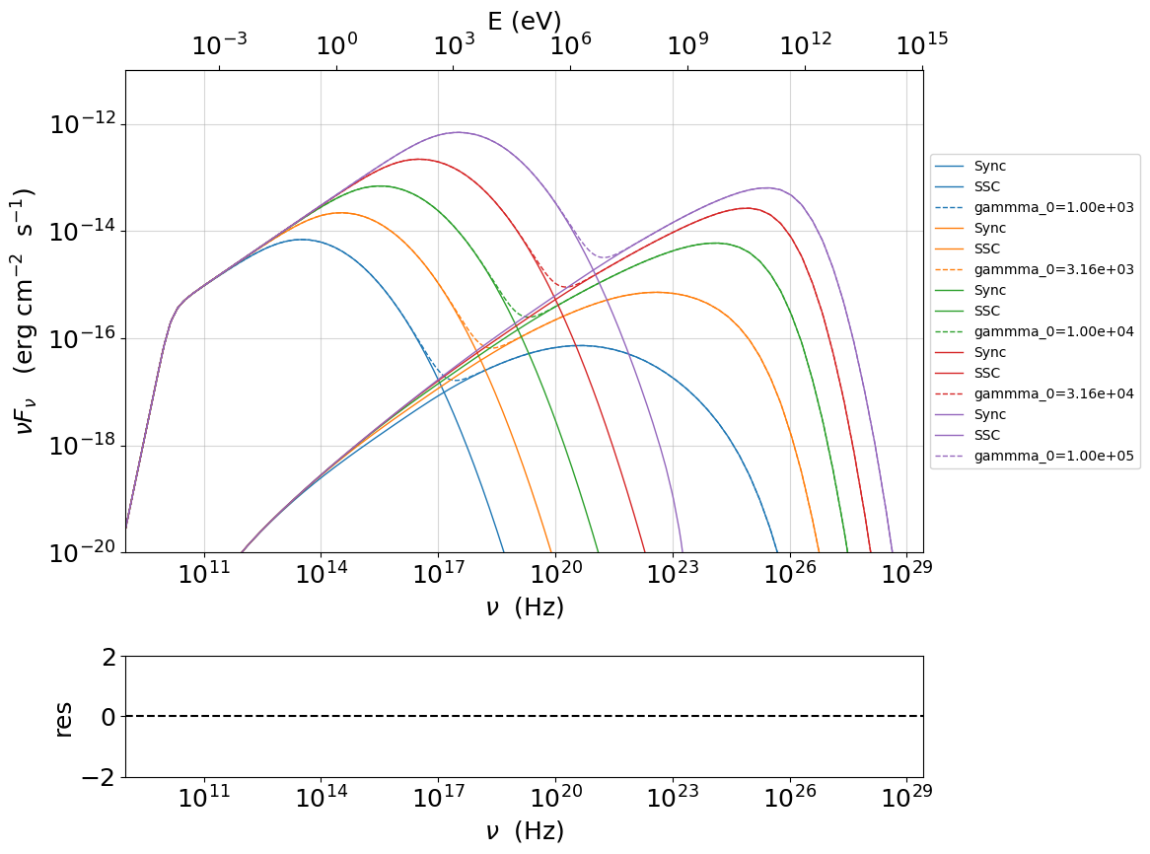Click the 10⁹ tick on the energy axis
The image size is (1150, 854).
688,44
